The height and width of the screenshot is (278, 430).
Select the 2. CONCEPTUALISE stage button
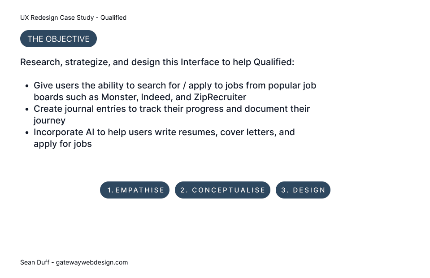223,190
